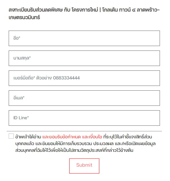Image resolution: width=170 pixels, height=181 pixels.
Task: Click the horizontal divider above the consent text
Action: pos(84,131)
